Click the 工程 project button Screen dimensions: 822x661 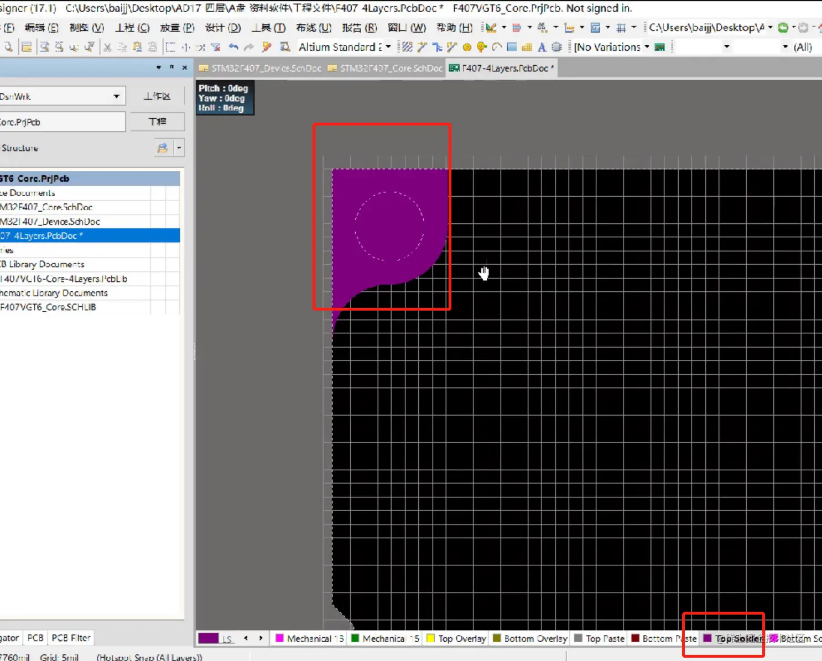click(x=157, y=122)
